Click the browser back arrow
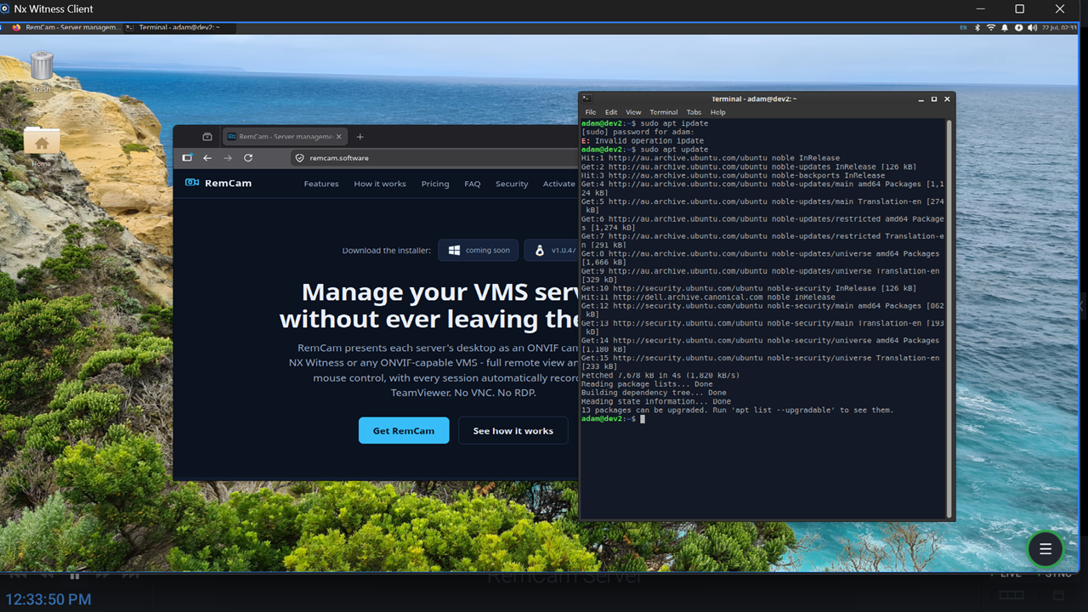The height and width of the screenshot is (612, 1088). pos(207,158)
